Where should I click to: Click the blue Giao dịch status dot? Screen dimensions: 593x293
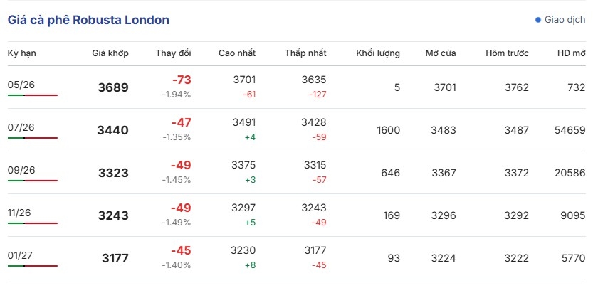538,20
